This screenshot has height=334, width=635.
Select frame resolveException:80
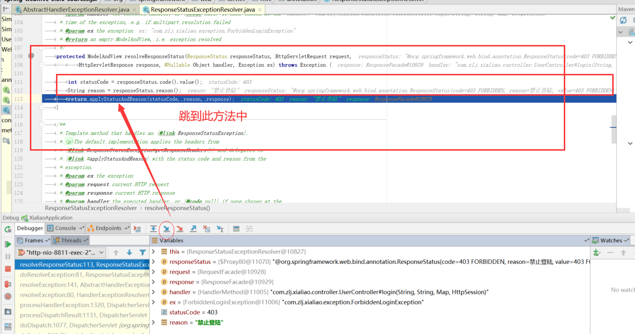[82, 295]
